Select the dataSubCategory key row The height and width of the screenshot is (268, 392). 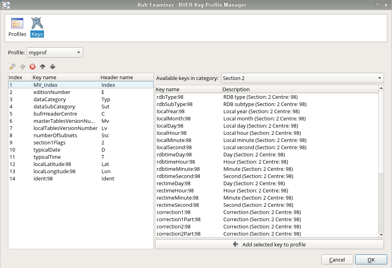point(81,106)
